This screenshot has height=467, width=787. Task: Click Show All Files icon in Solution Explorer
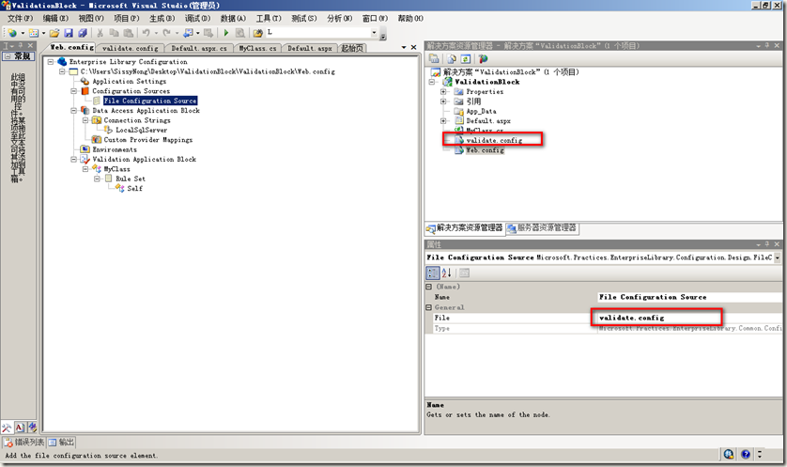452,59
